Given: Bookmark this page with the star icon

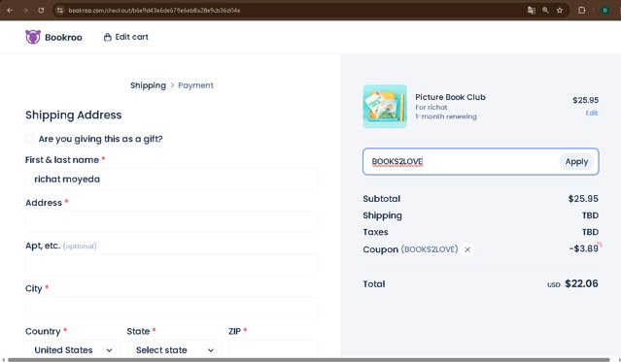Looking at the screenshot, I should click(560, 11).
